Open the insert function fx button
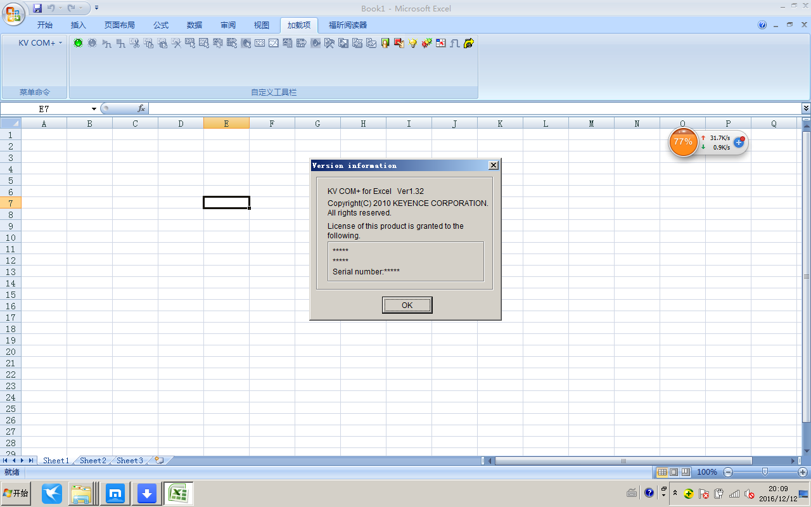This screenshot has width=811, height=507. [141, 108]
